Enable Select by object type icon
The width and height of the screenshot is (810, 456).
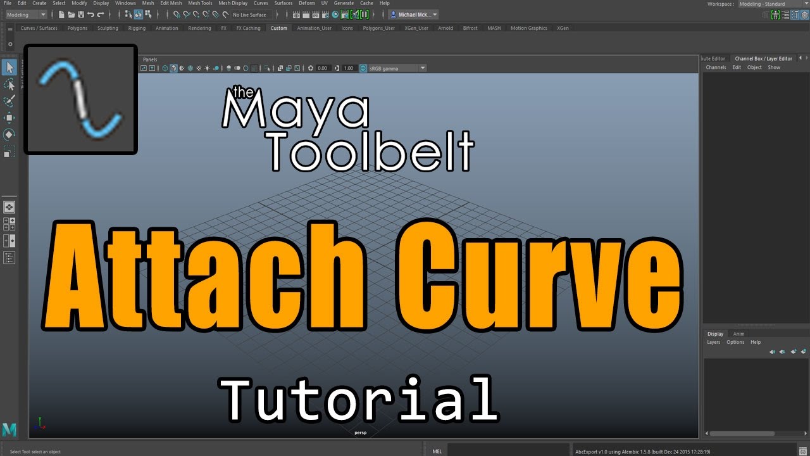click(139, 15)
